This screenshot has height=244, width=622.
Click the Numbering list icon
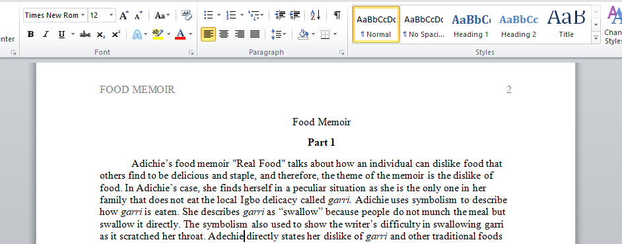tap(231, 15)
